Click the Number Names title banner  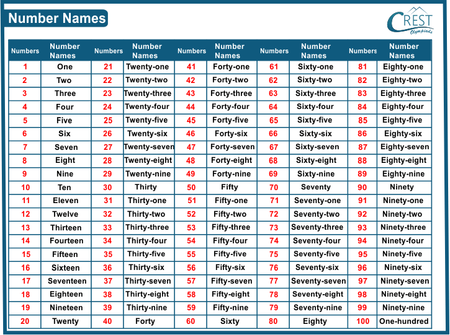click(57, 19)
